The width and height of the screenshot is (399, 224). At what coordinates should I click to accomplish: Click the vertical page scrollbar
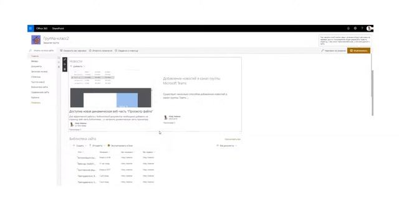point(372,93)
